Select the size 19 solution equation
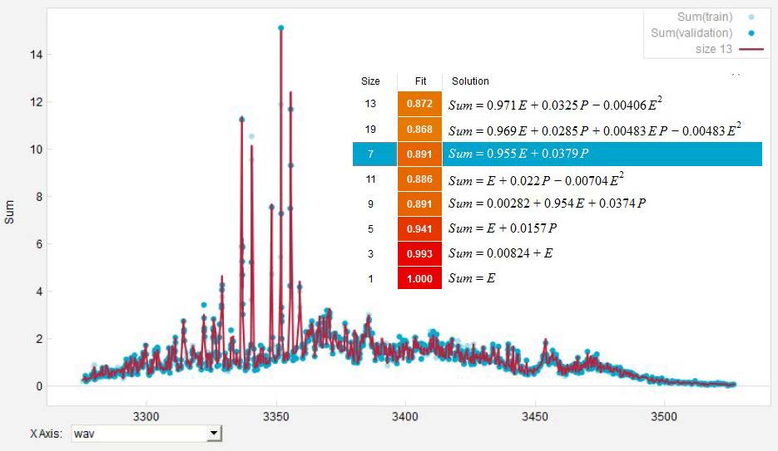 click(x=594, y=130)
